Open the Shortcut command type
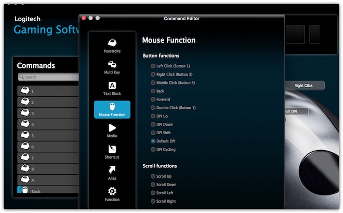This screenshot has width=343, height=213. click(112, 152)
